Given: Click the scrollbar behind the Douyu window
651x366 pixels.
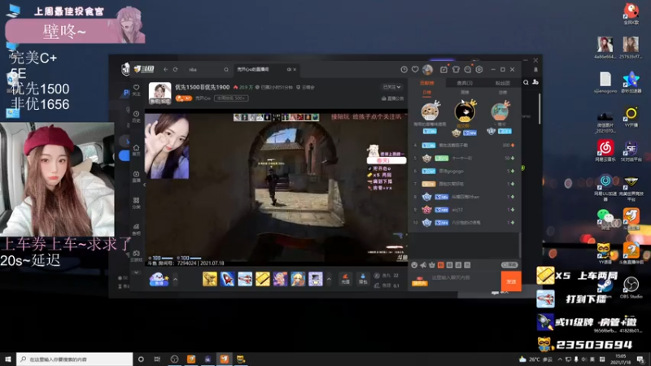Looking at the screenshot, I should click(x=540, y=109).
